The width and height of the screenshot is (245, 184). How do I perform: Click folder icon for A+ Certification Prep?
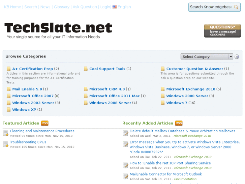9,69
